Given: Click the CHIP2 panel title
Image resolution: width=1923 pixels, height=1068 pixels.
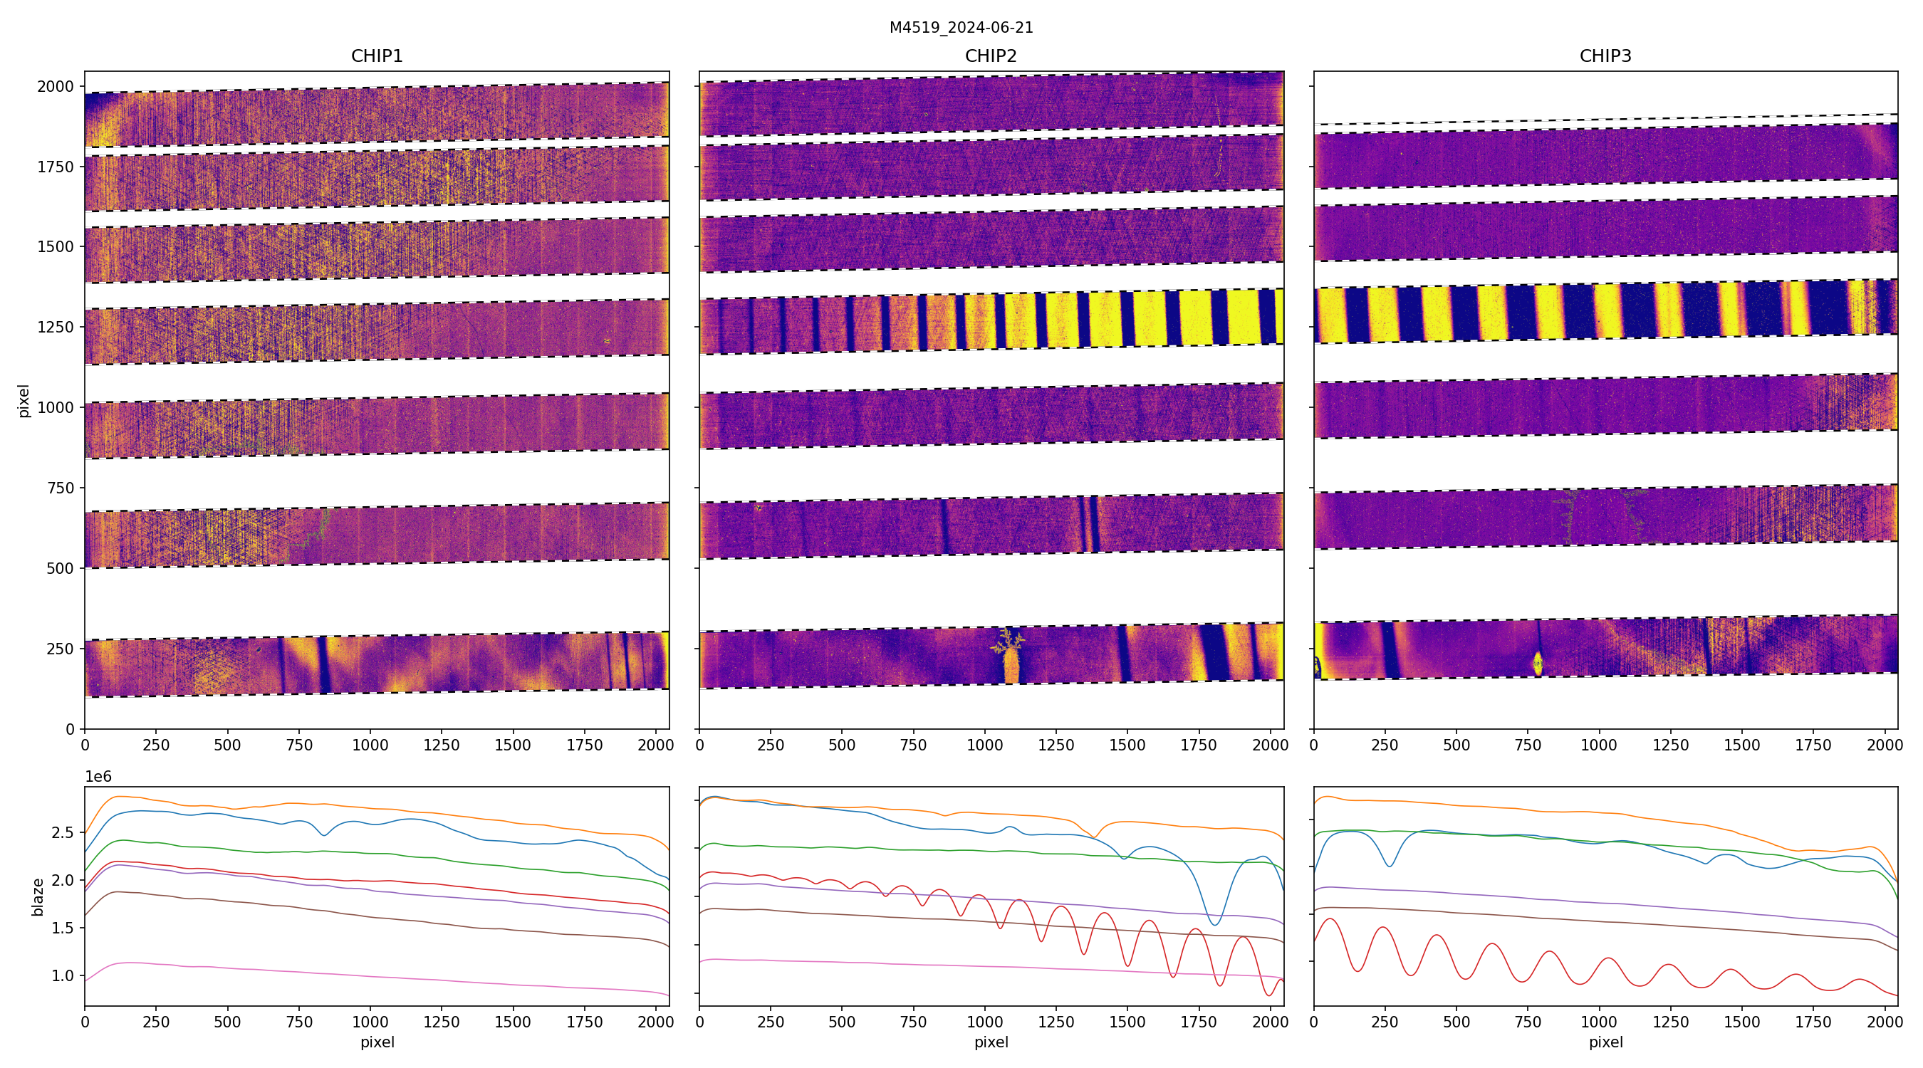Looking at the screenshot, I should tap(991, 56).
